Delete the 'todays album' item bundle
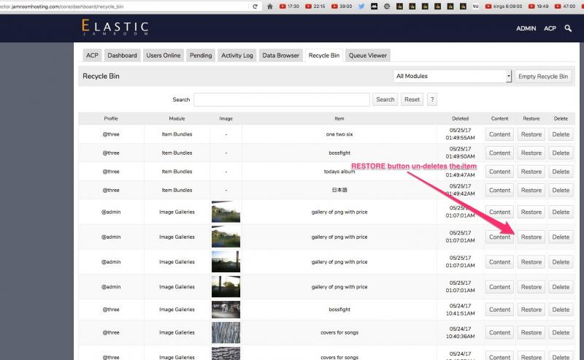The width and height of the screenshot is (584, 360). pos(560,172)
